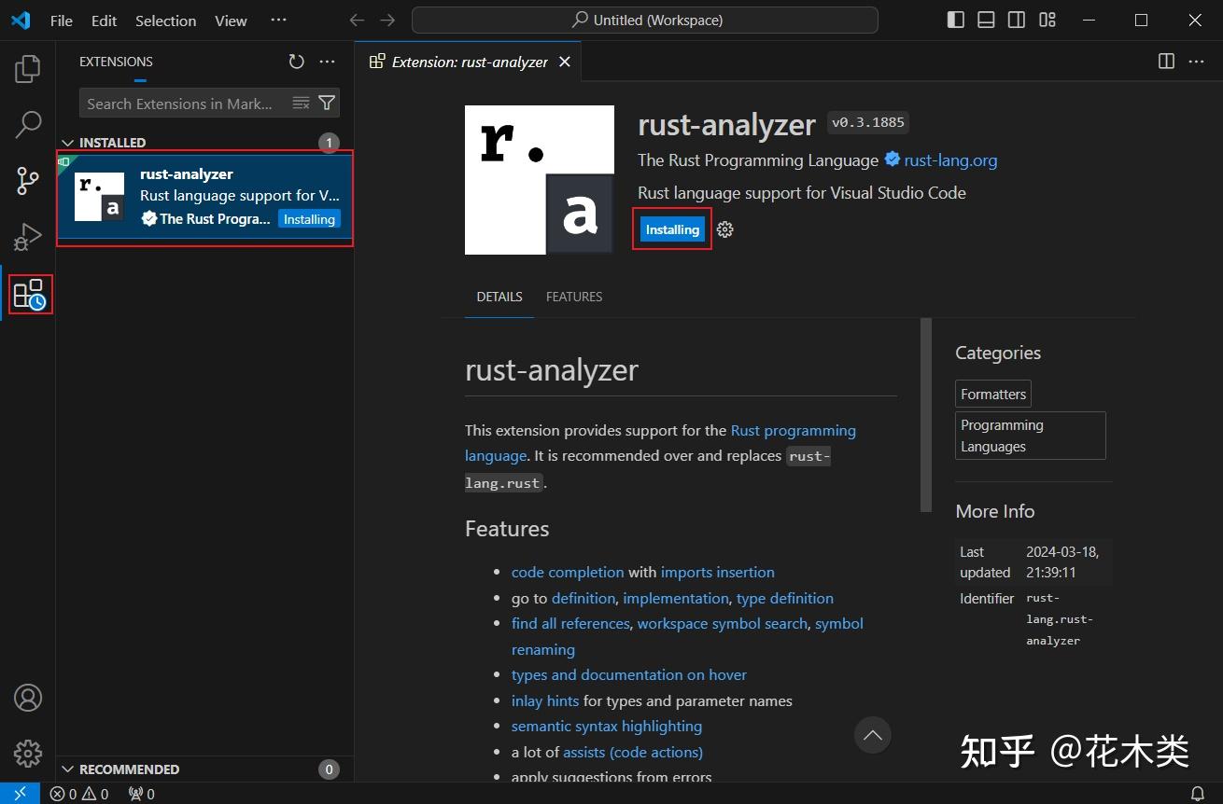Open the Selection menu

click(165, 20)
